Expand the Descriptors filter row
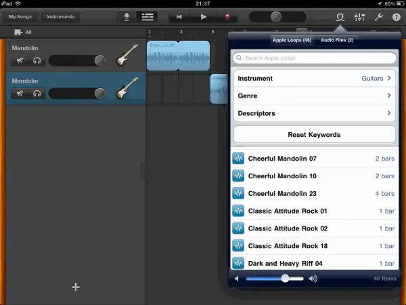This screenshot has width=406, height=305. click(x=314, y=114)
